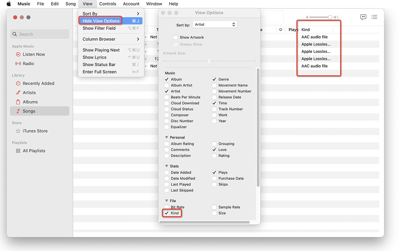Uncheck the Genre checkbox
The width and height of the screenshot is (401, 251).
coord(214,79)
